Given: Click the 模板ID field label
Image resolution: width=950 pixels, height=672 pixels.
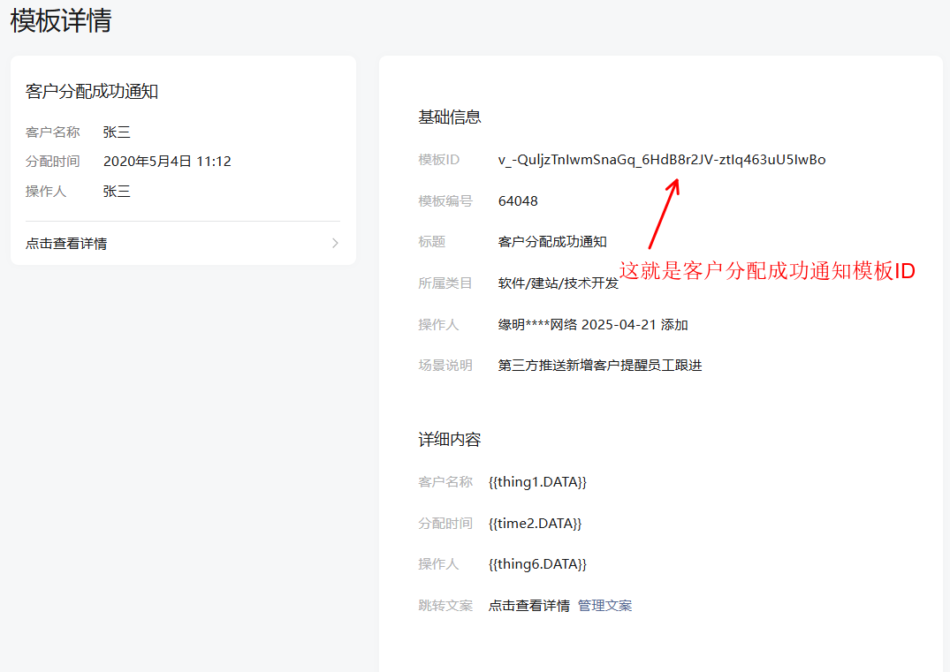Looking at the screenshot, I should [x=438, y=160].
